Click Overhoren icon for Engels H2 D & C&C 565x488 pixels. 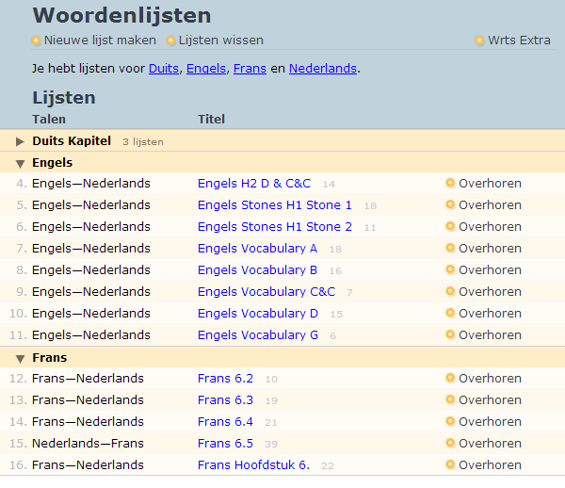pyautogui.click(x=450, y=183)
